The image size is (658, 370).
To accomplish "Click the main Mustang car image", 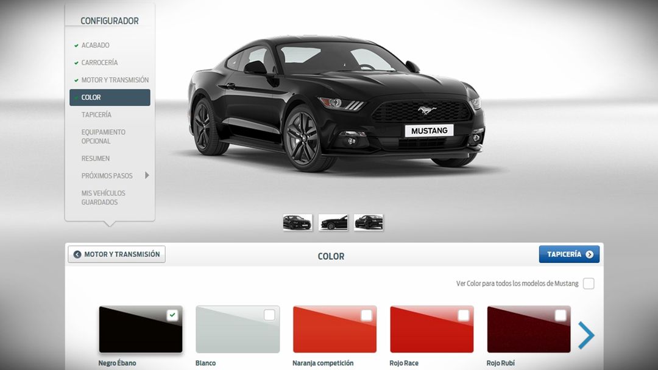I will 336,103.
